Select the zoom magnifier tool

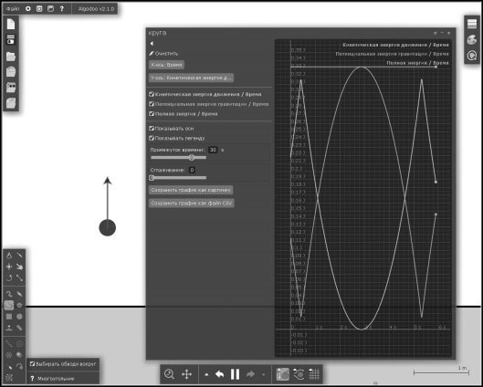(169, 374)
